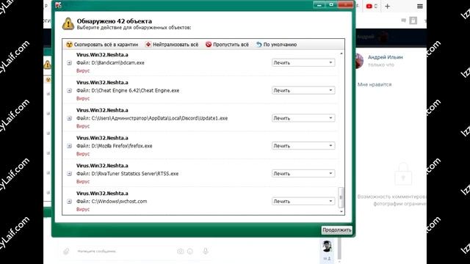Click 'Скопировать всё в карантин' quarantine button
470x264 pixels.
[102, 45]
